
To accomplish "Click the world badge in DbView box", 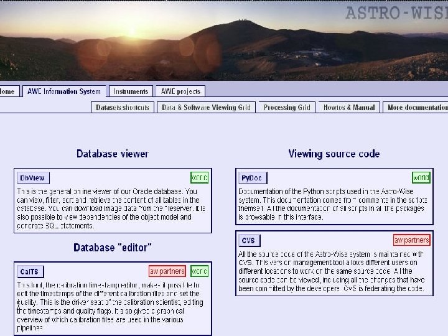I will [x=200, y=177].
